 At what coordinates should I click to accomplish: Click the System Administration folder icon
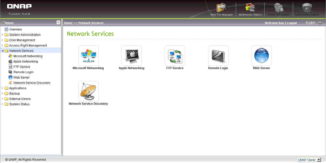[x=6, y=35]
